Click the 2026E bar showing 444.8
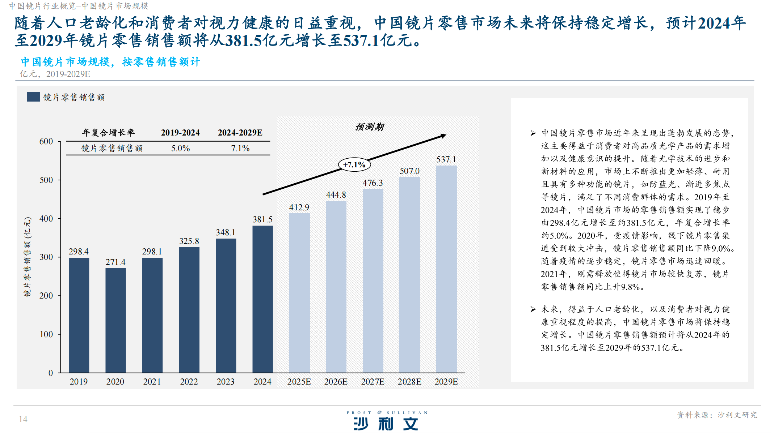 tap(336, 286)
